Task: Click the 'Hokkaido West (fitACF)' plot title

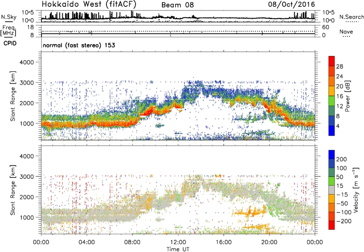Action: [x=89, y=4]
